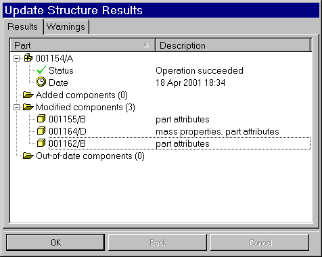Click the sort arrow in the Part column header
The image size is (322, 257).
(x=146, y=45)
